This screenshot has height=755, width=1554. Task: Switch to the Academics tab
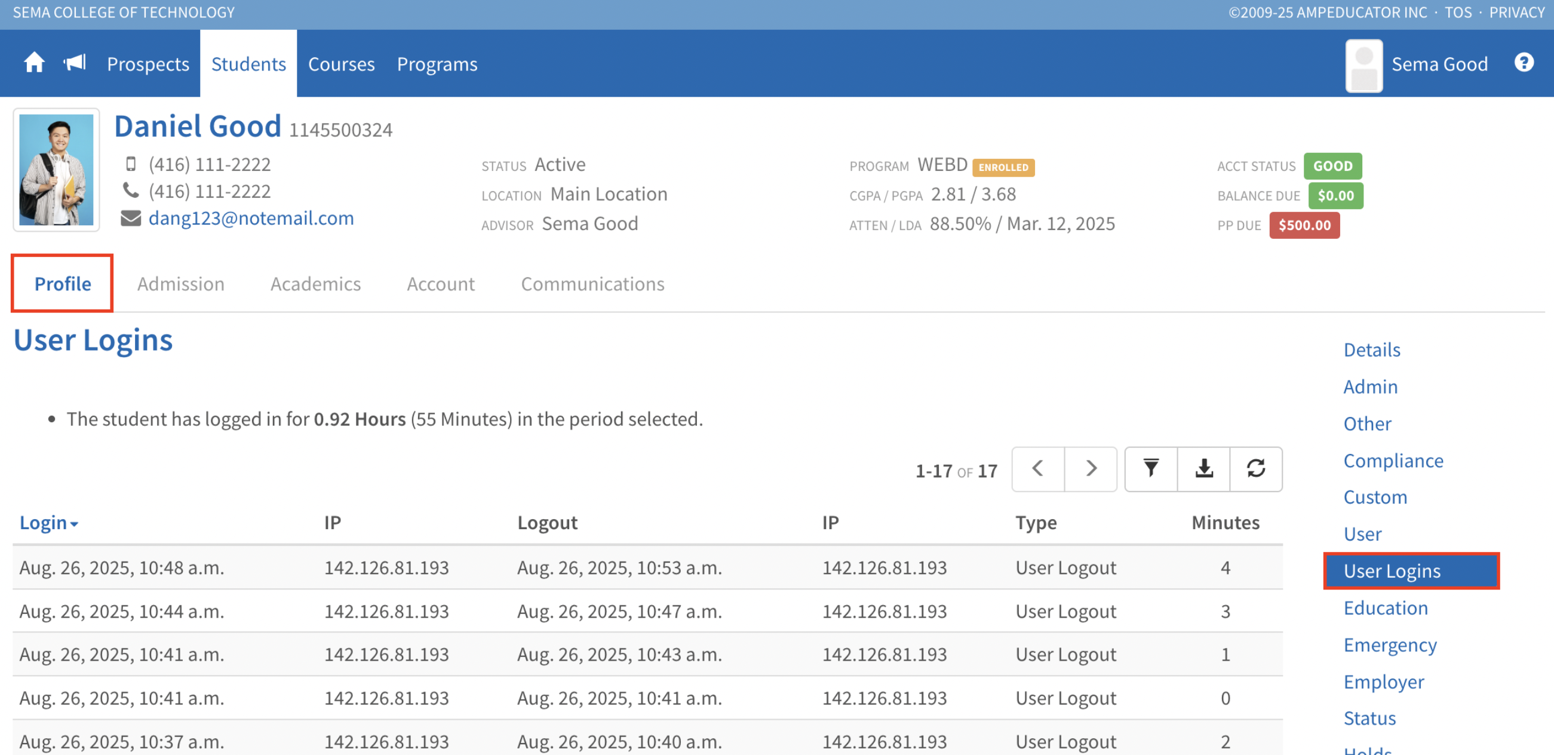315,284
